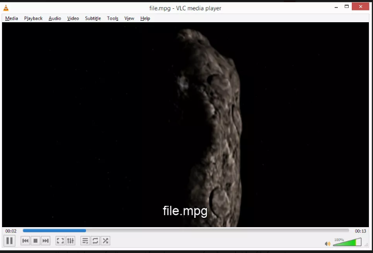Click the elapsed time 00:02 label

tap(11, 231)
